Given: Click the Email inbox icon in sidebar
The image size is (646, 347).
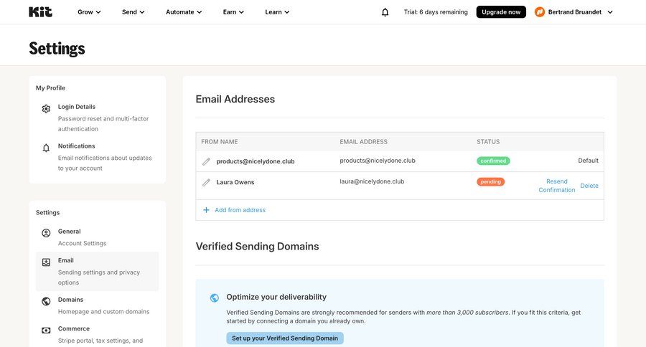Looking at the screenshot, I should click(46, 262).
